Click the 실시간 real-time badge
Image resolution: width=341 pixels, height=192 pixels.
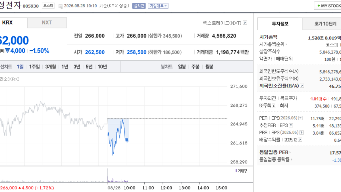click(139, 6)
